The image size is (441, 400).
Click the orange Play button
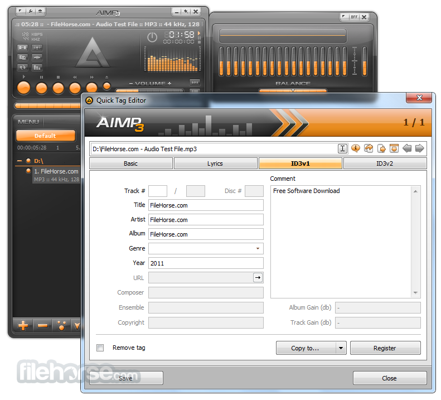tap(23, 88)
